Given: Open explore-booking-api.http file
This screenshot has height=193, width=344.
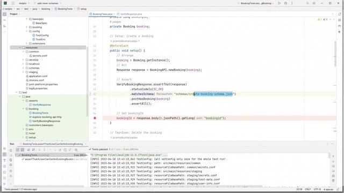Looking at the screenshot, I should (45, 117).
